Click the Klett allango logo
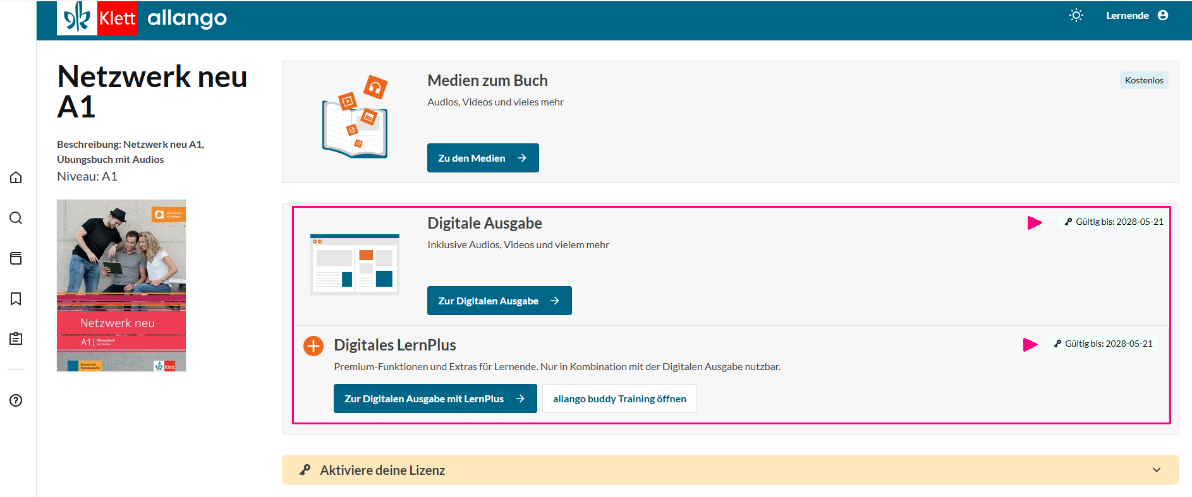This screenshot has width=1192, height=497. coord(142,18)
